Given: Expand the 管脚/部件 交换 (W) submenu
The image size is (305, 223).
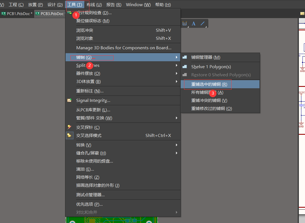Looking at the screenshot, I should point(123,118).
